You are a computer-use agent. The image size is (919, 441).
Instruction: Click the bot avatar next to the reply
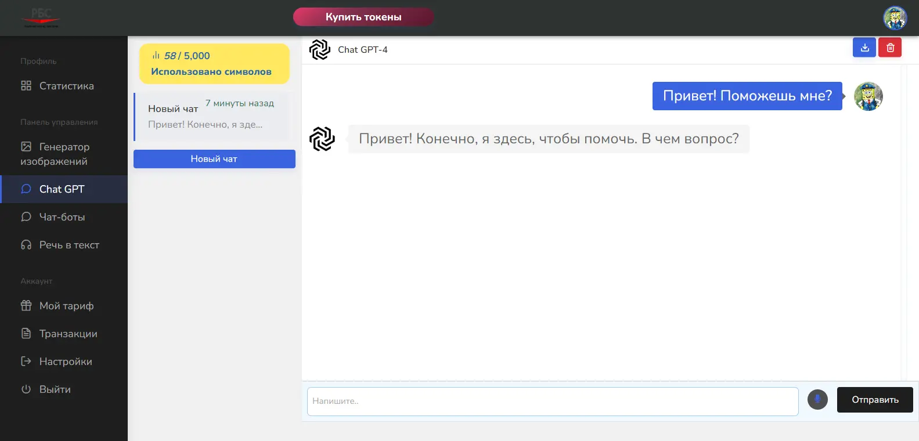[x=322, y=139]
